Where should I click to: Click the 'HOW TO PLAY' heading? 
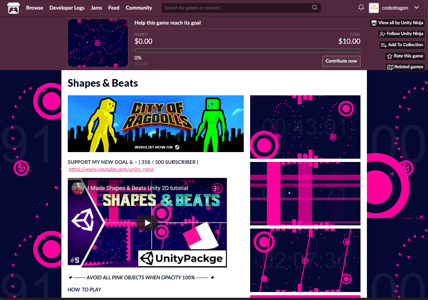pyautogui.click(x=84, y=289)
